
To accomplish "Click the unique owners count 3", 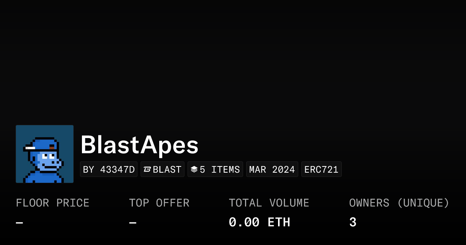I will coord(353,222).
